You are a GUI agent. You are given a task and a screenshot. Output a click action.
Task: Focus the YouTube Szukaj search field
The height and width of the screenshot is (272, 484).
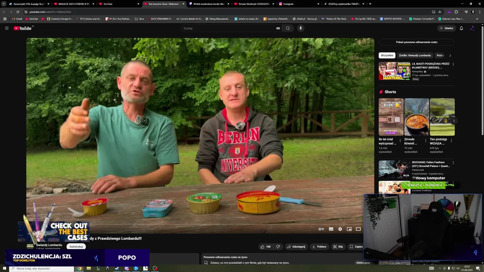[229, 28]
